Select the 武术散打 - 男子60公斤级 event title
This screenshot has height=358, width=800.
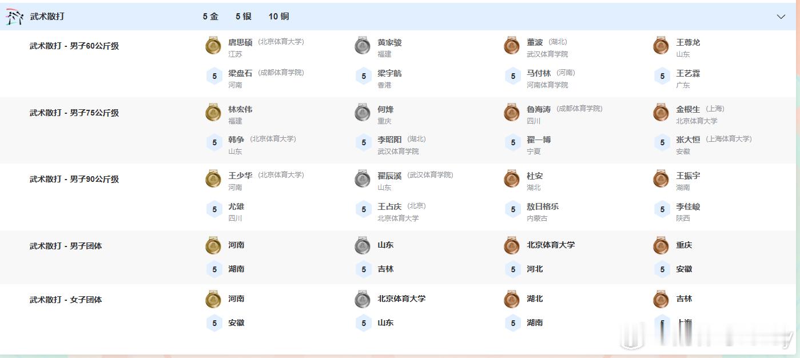(75, 46)
